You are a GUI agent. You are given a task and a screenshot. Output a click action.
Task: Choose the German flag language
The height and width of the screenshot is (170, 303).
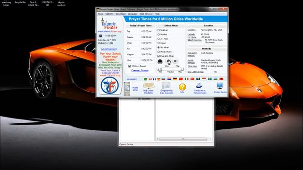pos(175,79)
